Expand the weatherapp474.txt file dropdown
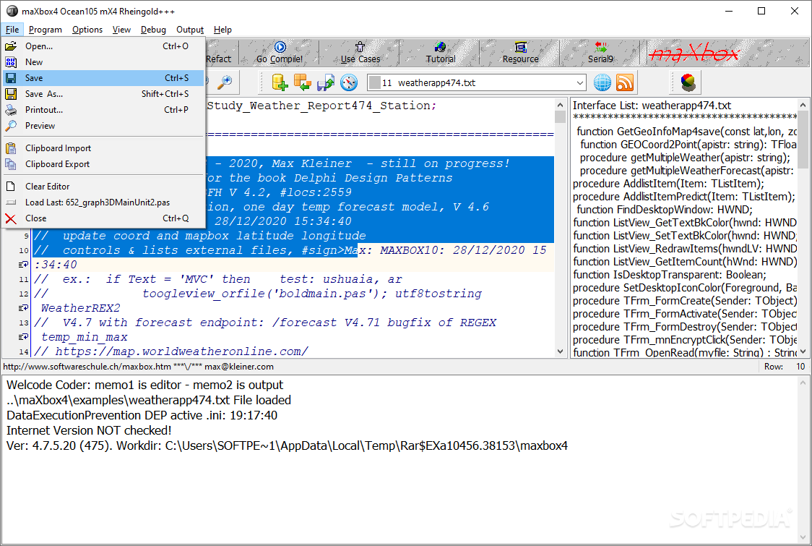This screenshot has width=812, height=546. tap(580, 82)
